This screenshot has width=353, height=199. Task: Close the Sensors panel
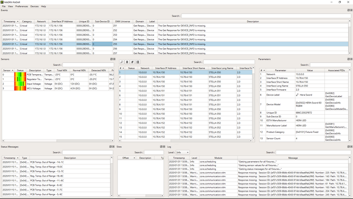coord(114,59)
